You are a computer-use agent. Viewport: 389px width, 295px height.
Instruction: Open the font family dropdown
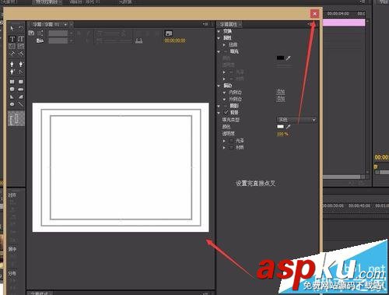(x=61, y=33)
